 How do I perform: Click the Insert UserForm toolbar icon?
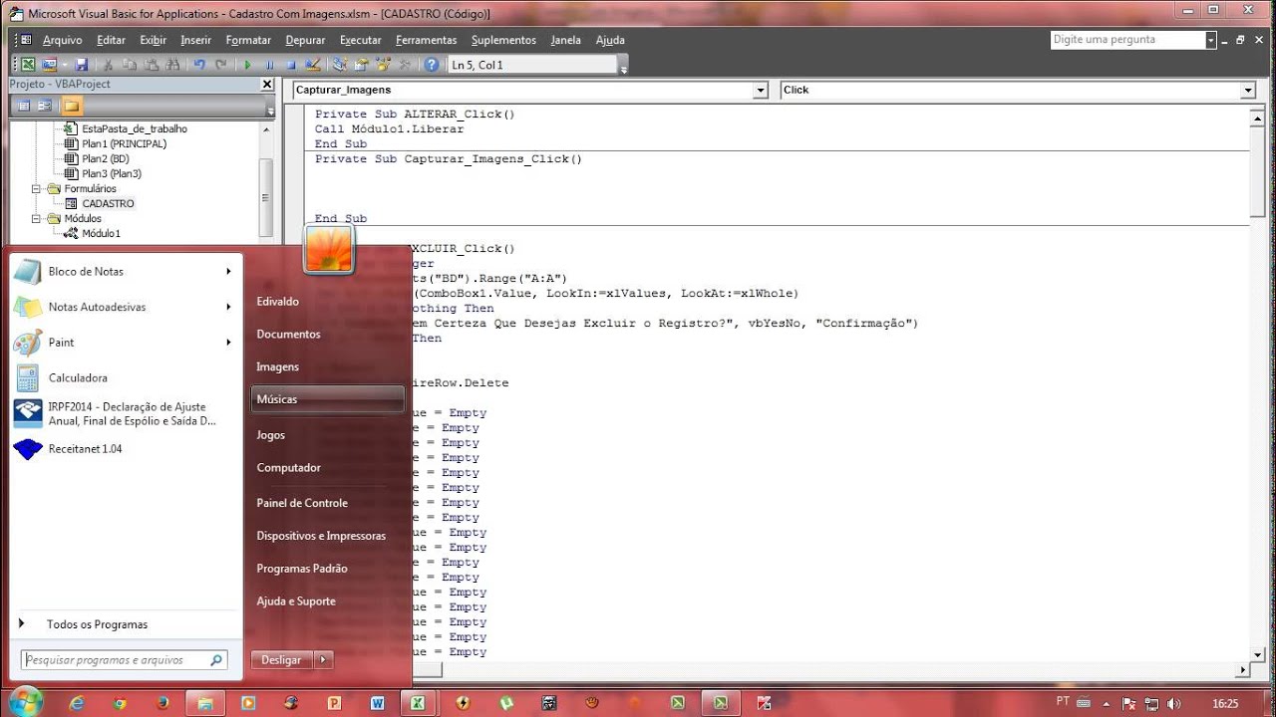point(48,65)
